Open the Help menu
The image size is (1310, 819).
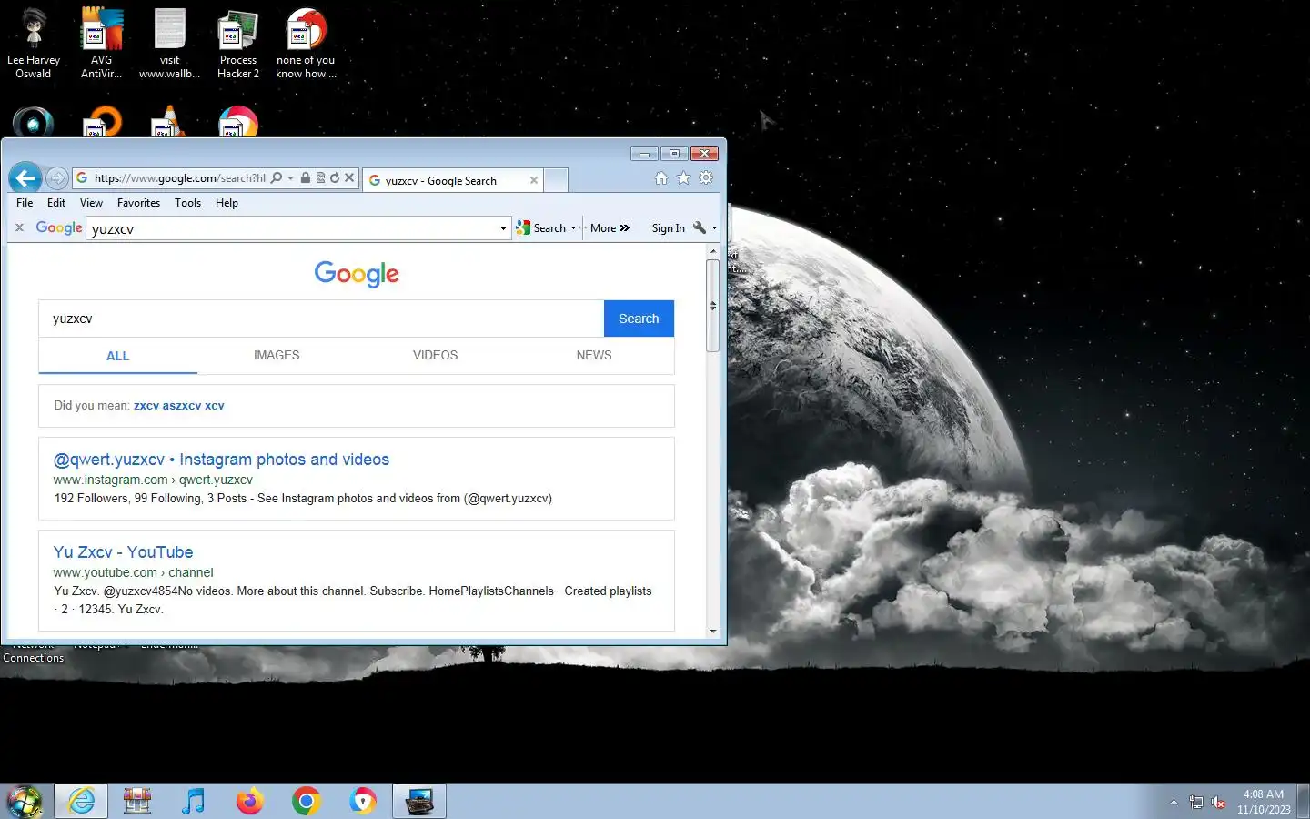[x=227, y=203]
